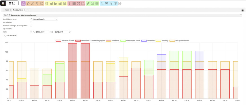Click the exclamation mark icon

pyautogui.click(x=70, y=3)
